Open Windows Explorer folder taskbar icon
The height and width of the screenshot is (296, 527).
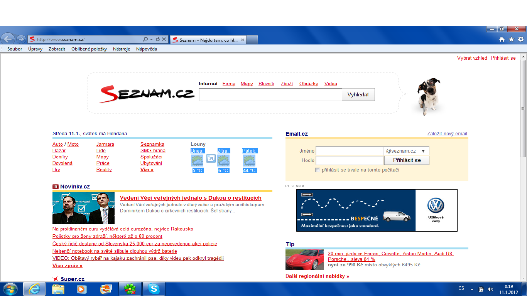click(58, 289)
